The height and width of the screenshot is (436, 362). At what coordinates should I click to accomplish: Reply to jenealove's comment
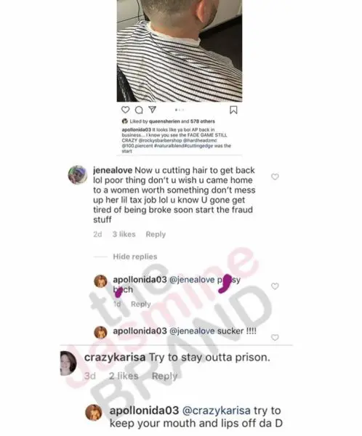click(x=156, y=234)
